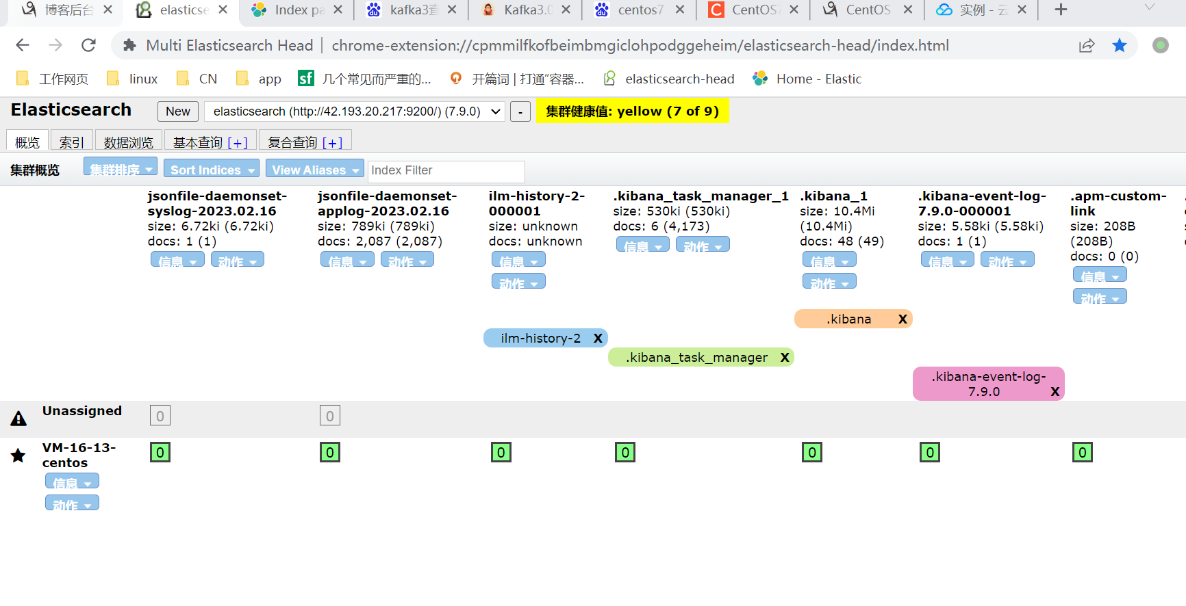Open the 开篇词 bookmark
1186x606 pixels.
[x=517, y=79]
